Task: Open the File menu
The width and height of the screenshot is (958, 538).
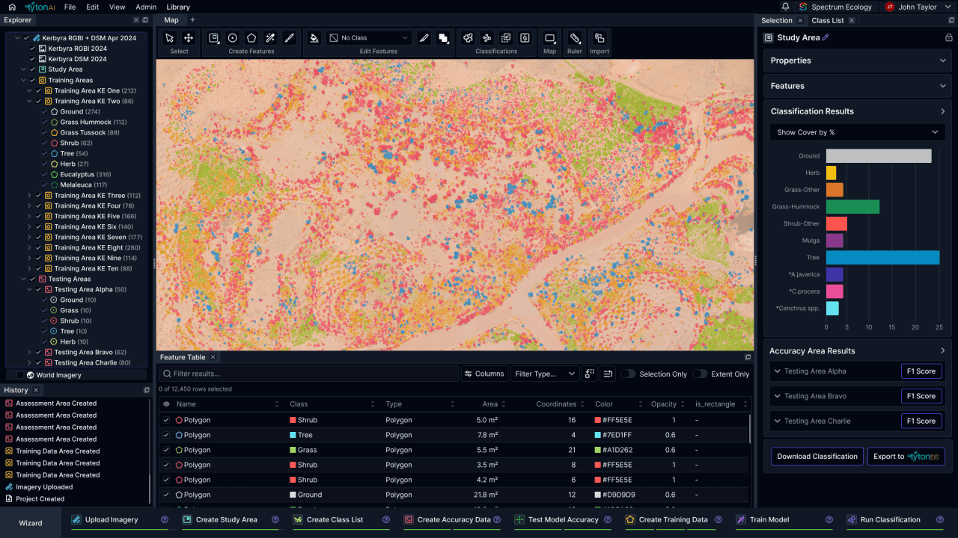Action: tap(70, 7)
